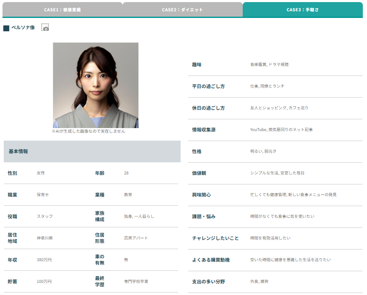Click the 年収 value 380万円
The width and height of the screenshot is (367, 295).
coord(44,260)
